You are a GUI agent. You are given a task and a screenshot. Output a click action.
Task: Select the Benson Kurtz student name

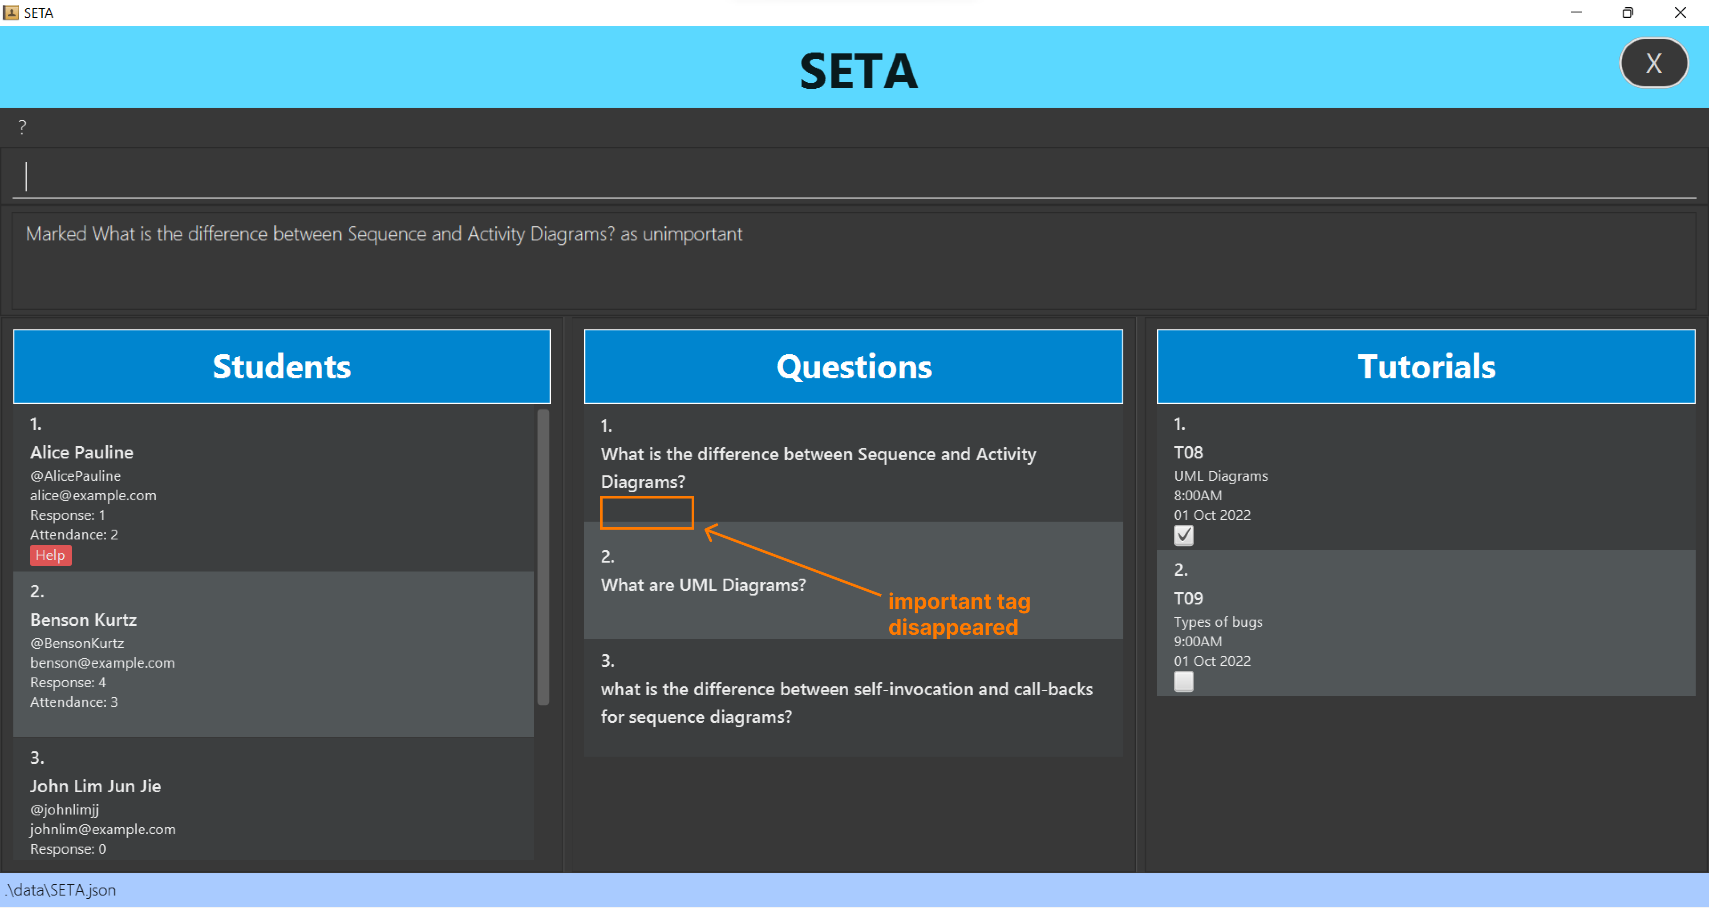84,619
